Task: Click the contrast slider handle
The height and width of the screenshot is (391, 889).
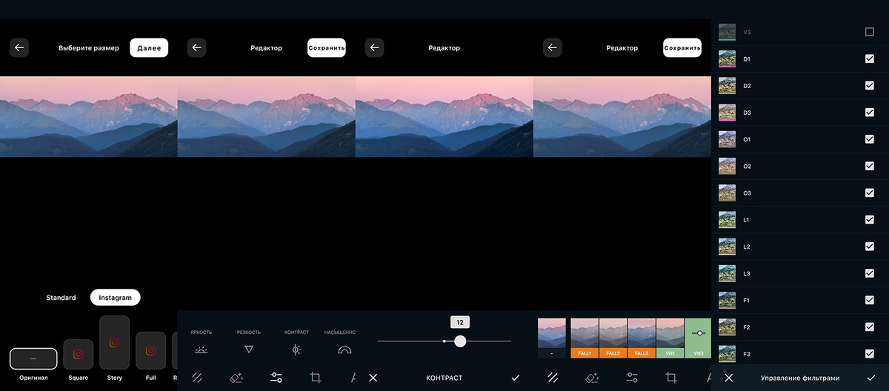Action: pyautogui.click(x=460, y=341)
